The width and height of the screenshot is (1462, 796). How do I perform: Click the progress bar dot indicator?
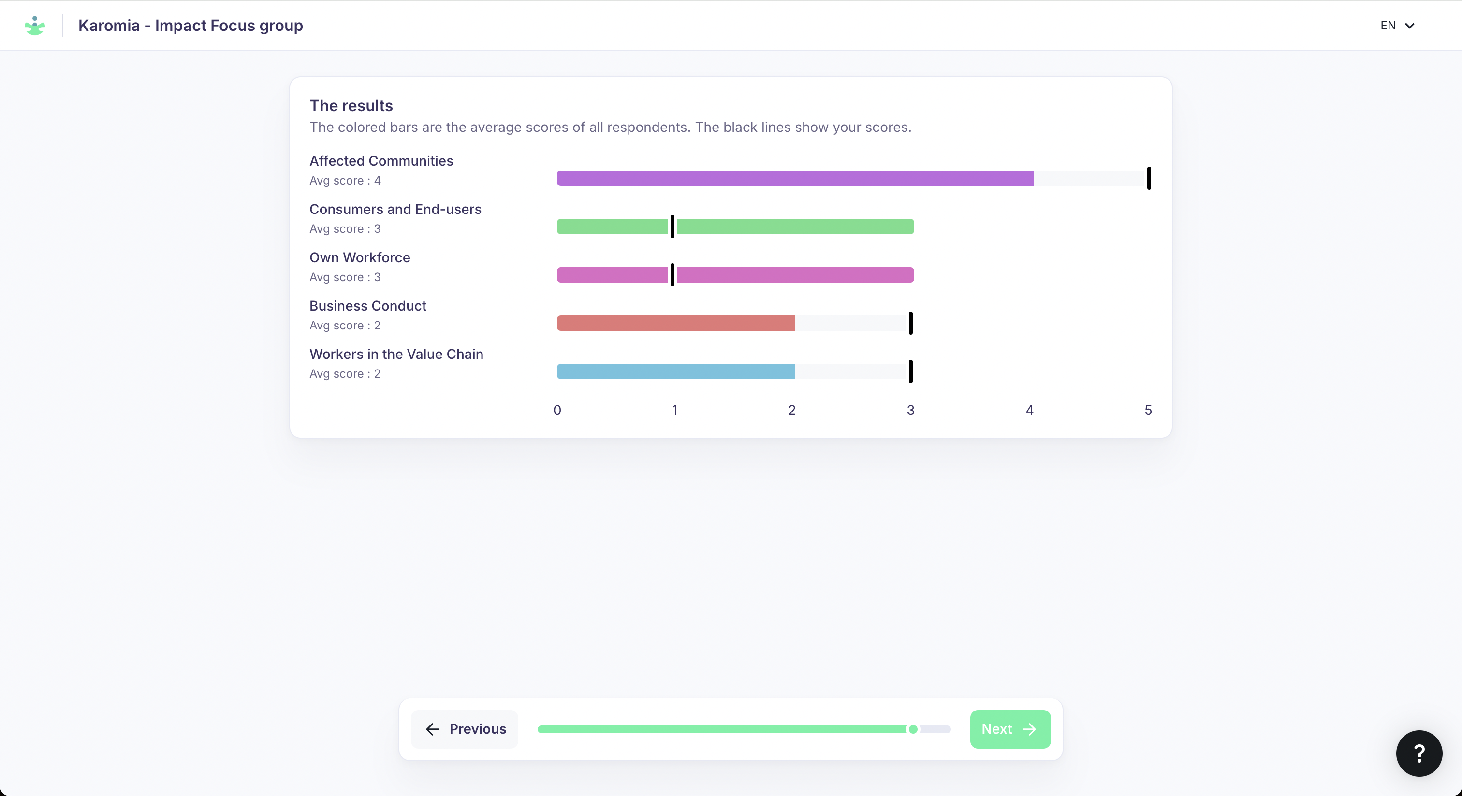click(913, 729)
